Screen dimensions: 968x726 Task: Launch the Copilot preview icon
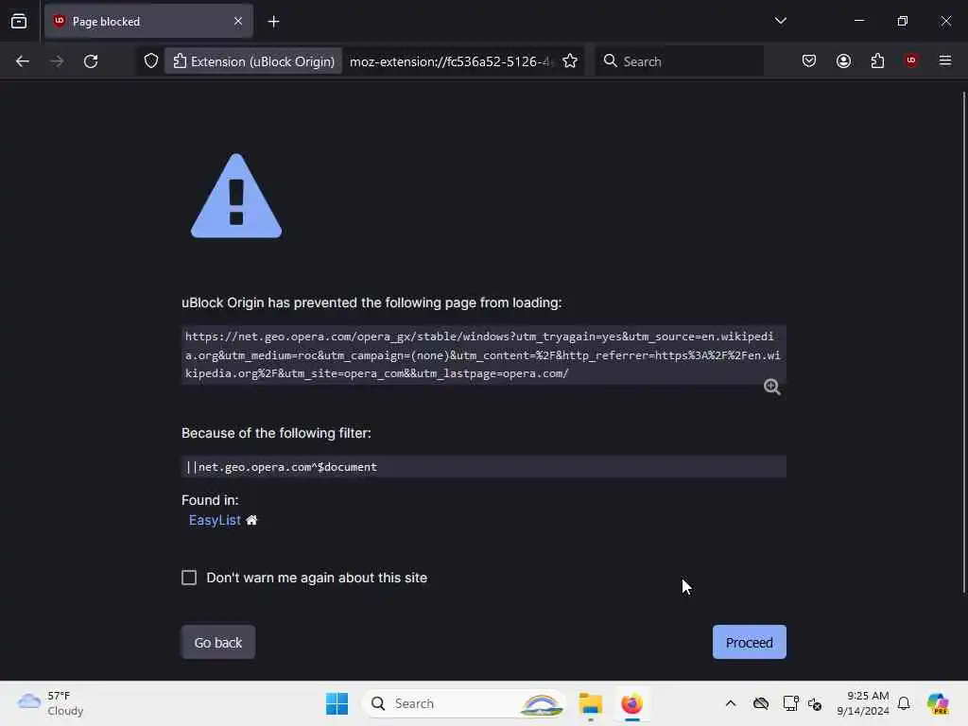point(938,703)
